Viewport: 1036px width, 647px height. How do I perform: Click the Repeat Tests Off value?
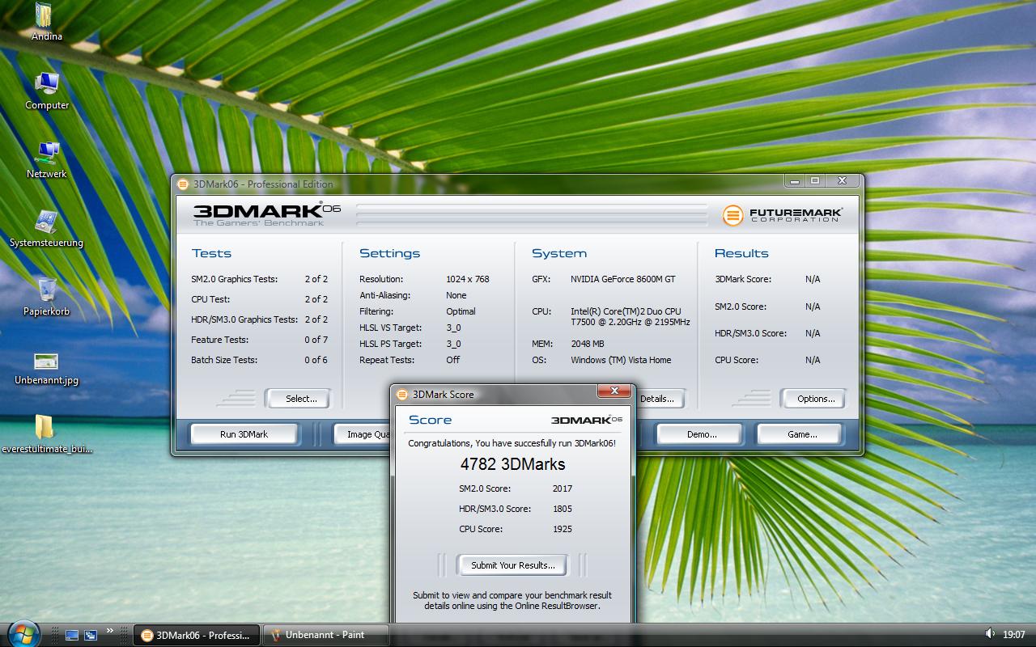tap(452, 360)
